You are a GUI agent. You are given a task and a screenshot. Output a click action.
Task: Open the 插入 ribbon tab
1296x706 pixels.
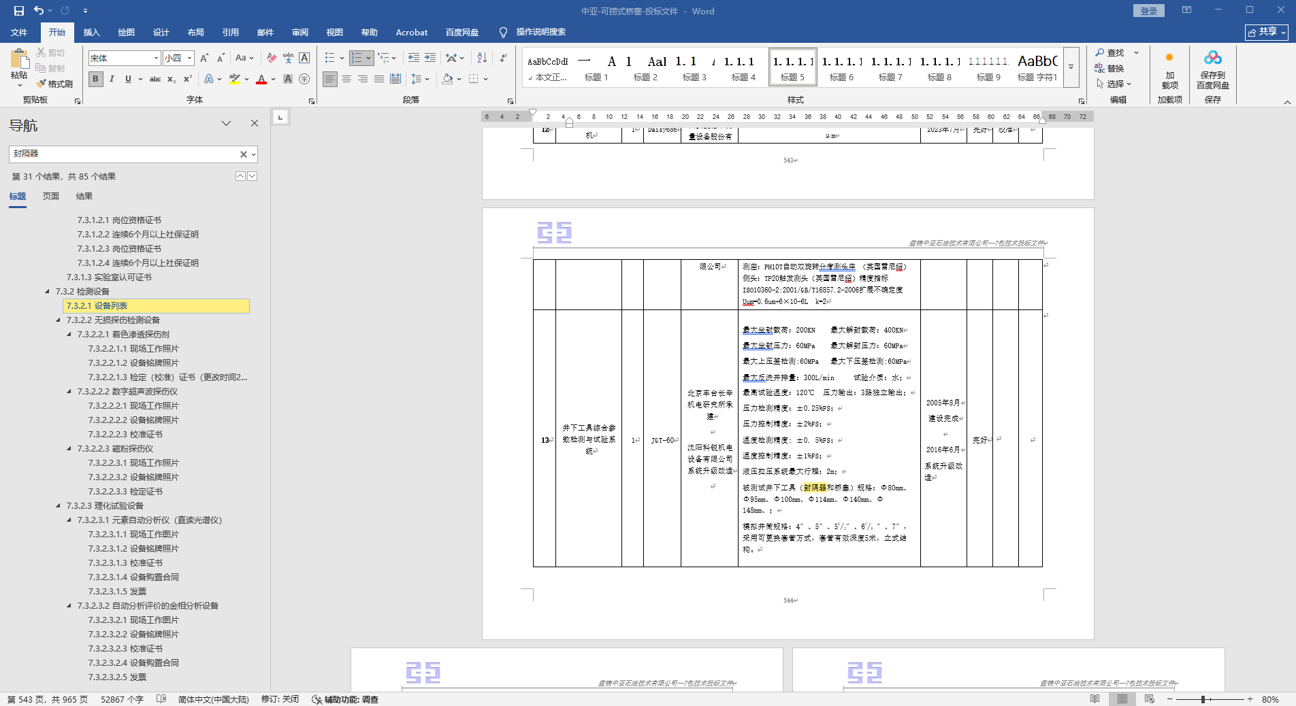click(x=91, y=32)
